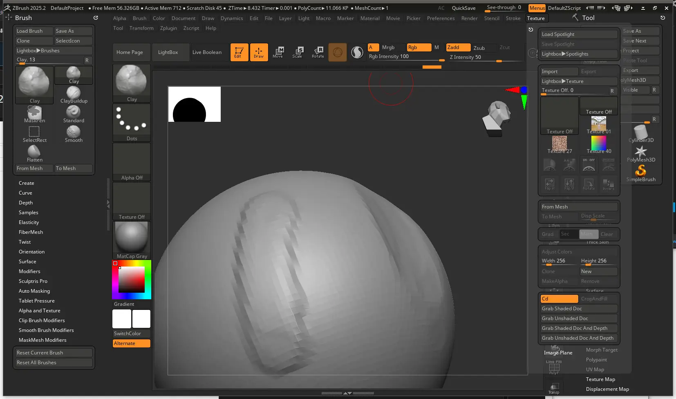Pick a color in the color picker square
This screenshot has height=399, width=676.
[132, 280]
